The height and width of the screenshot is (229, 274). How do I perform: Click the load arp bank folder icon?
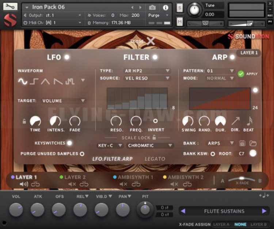pyautogui.click(x=253, y=144)
